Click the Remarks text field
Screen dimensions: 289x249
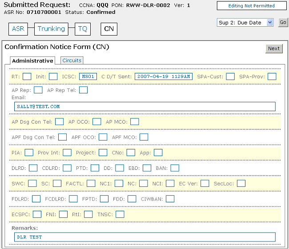pos(144,237)
